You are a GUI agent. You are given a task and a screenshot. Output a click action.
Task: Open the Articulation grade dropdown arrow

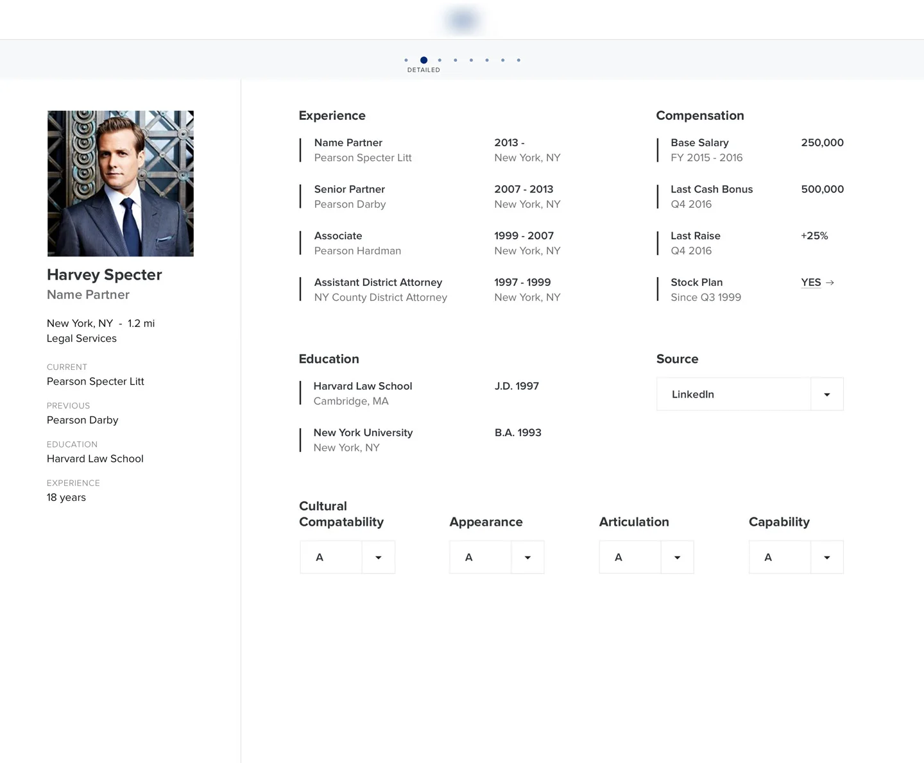pyautogui.click(x=677, y=557)
